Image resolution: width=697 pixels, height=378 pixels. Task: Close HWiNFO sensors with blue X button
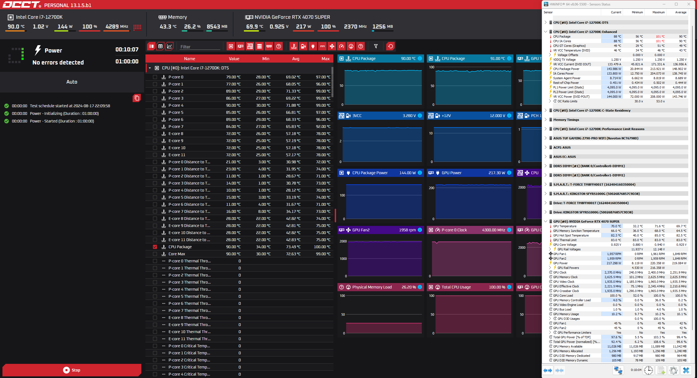tap(686, 370)
